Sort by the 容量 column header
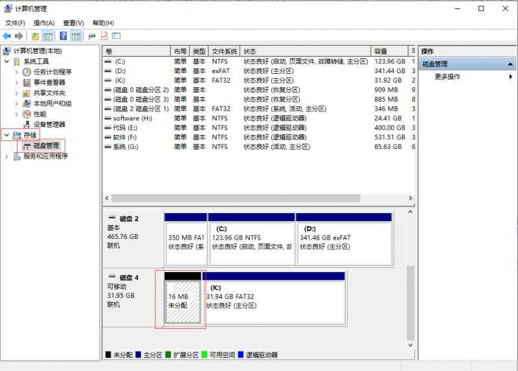This screenshot has width=518, height=371. coord(390,51)
